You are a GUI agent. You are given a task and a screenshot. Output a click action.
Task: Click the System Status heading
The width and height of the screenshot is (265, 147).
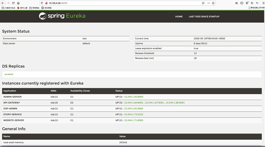16,31
